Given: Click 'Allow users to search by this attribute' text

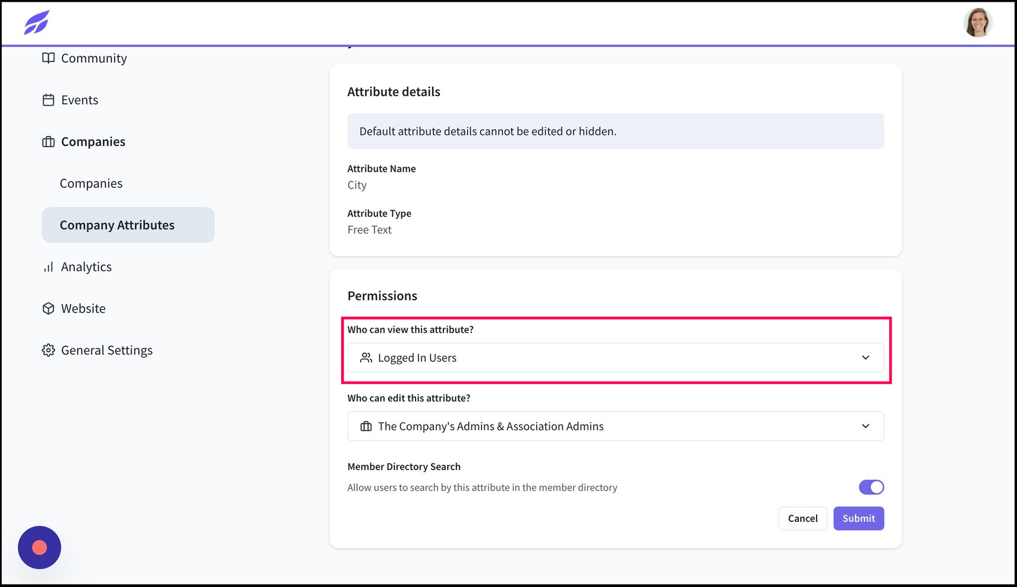Looking at the screenshot, I should 482,488.
